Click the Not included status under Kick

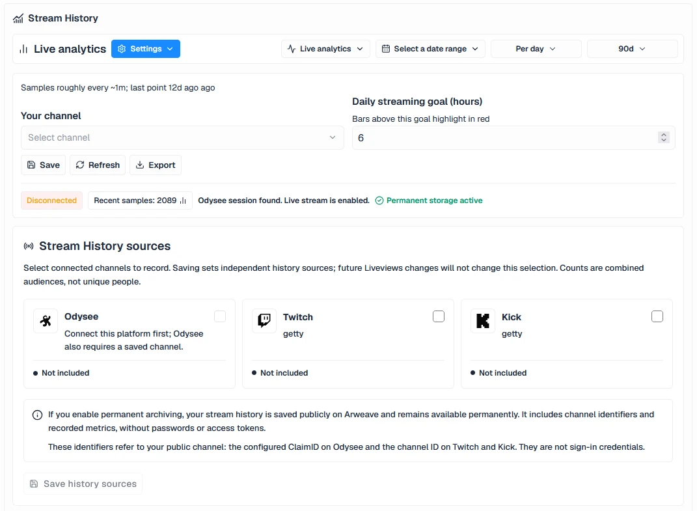pos(503,373)
